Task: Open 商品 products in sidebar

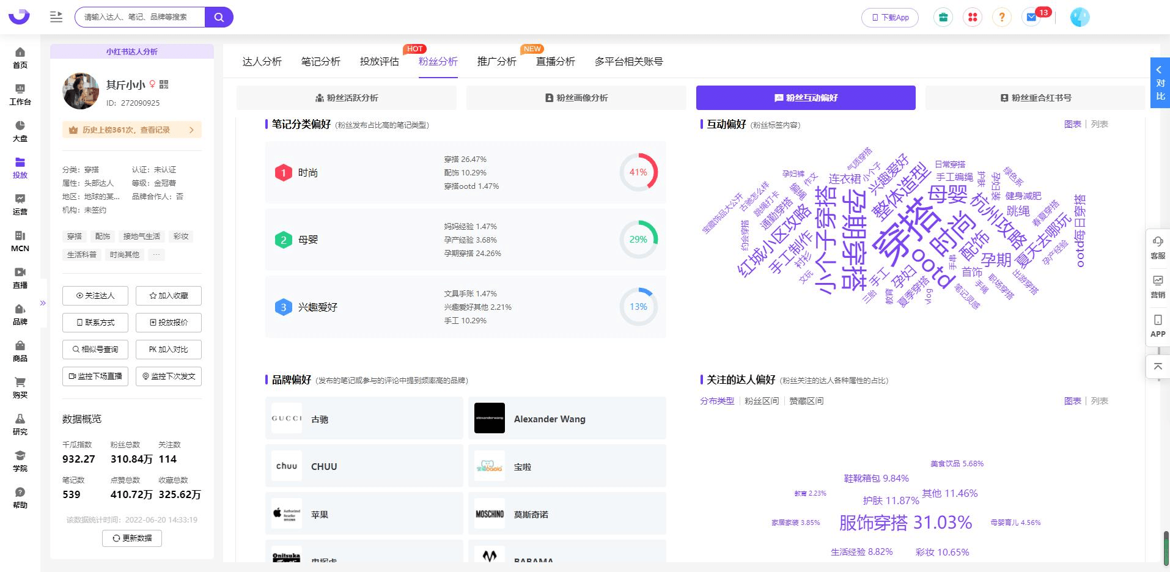Action: pyautogui.click(x=20, y=351)
